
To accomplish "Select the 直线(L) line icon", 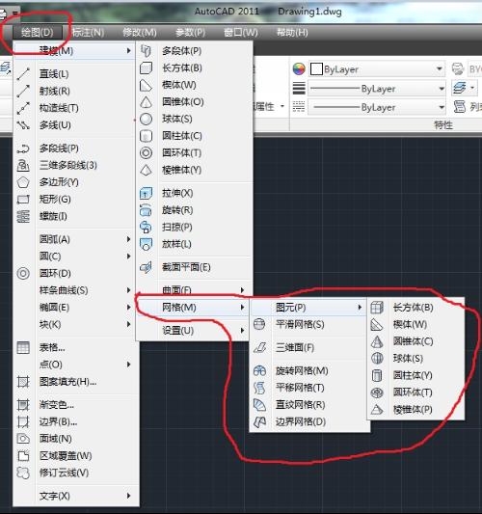I will pyautogui.click(x=23, y=74).
